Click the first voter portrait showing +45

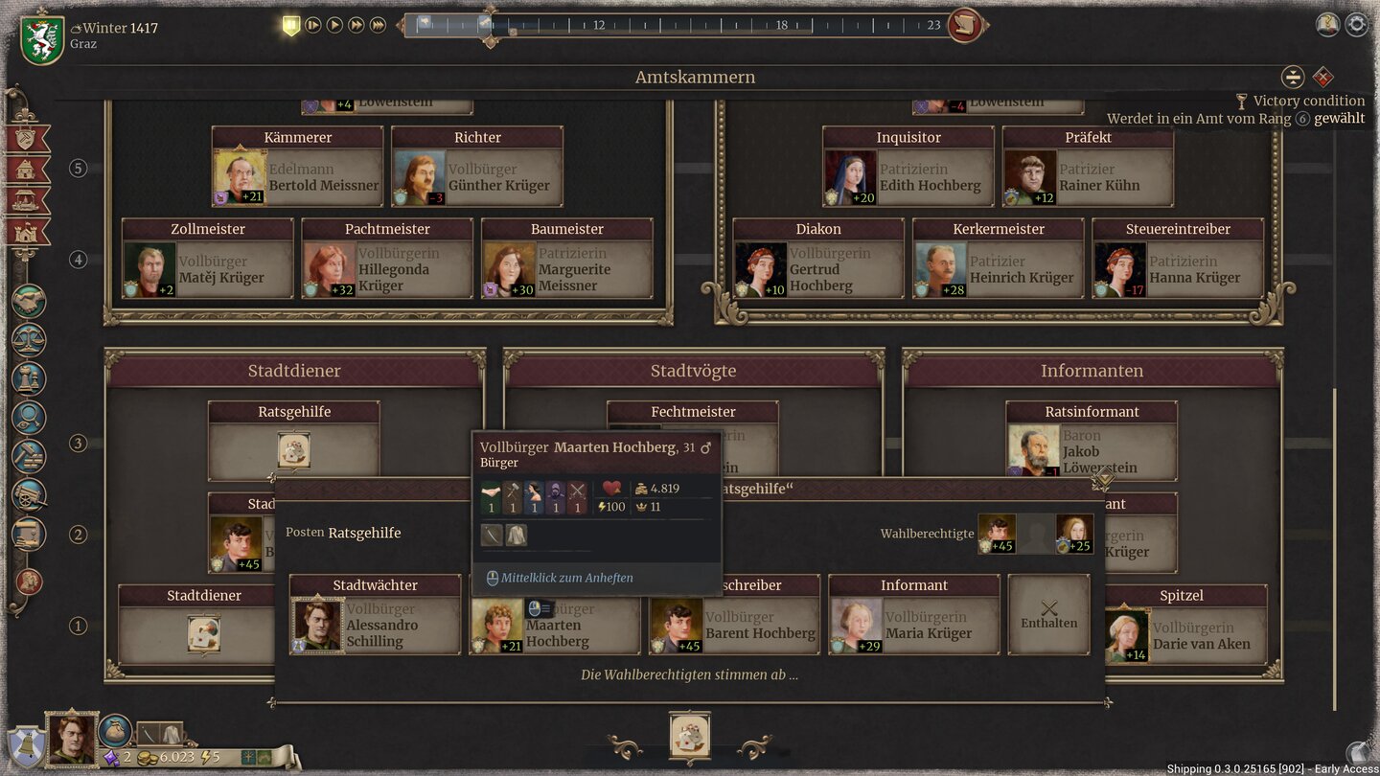[x=997, y=535]
